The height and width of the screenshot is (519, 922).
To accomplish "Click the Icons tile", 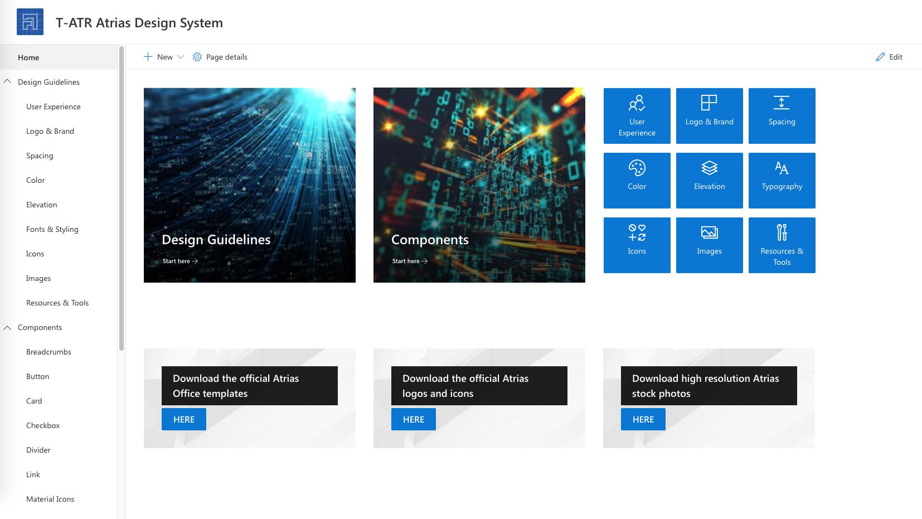I will (637, 245).
